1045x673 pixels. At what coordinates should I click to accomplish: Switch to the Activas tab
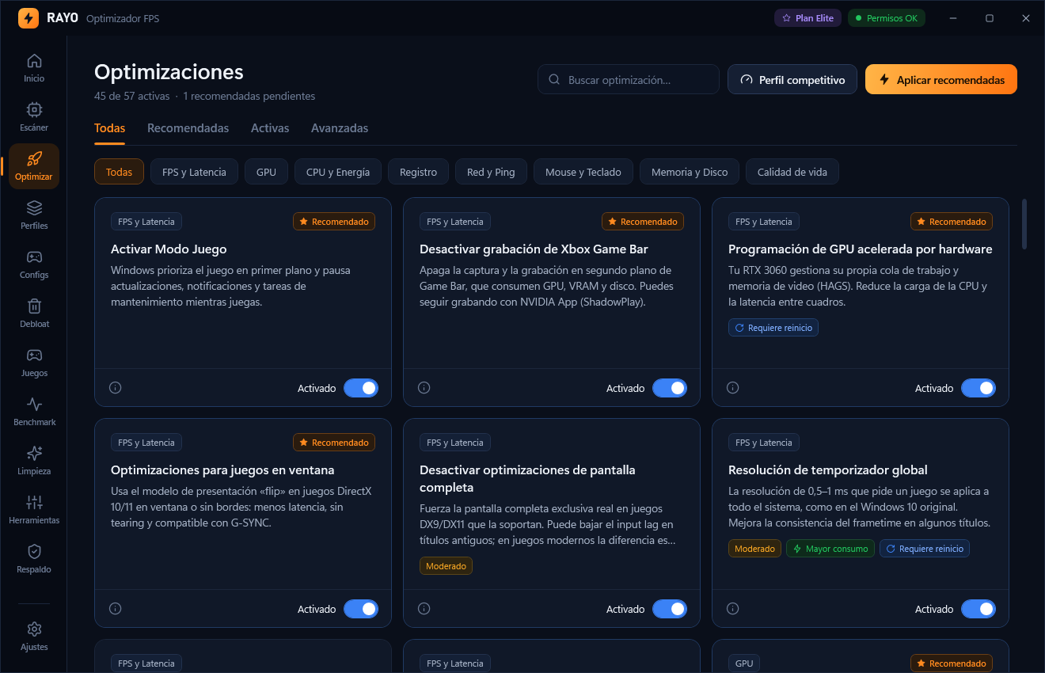click(x=270, y=128)
